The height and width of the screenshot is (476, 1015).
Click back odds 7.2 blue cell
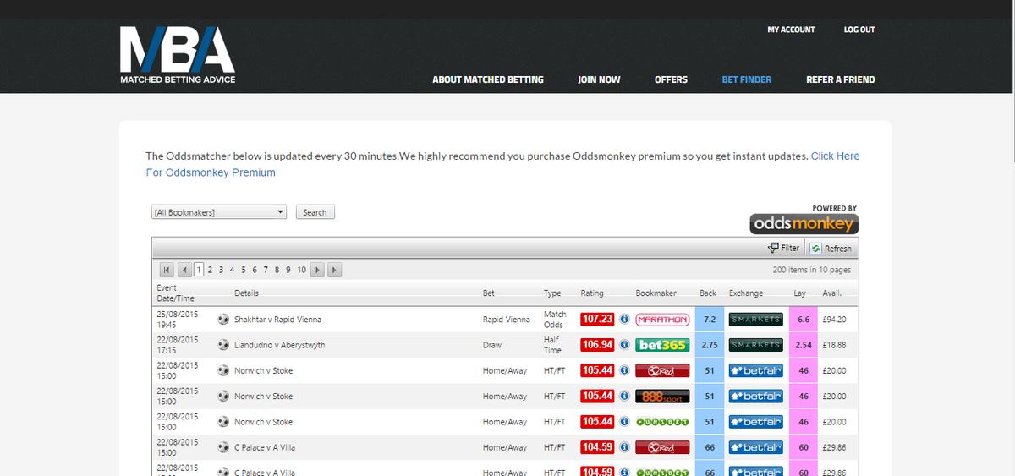point(710,320)
